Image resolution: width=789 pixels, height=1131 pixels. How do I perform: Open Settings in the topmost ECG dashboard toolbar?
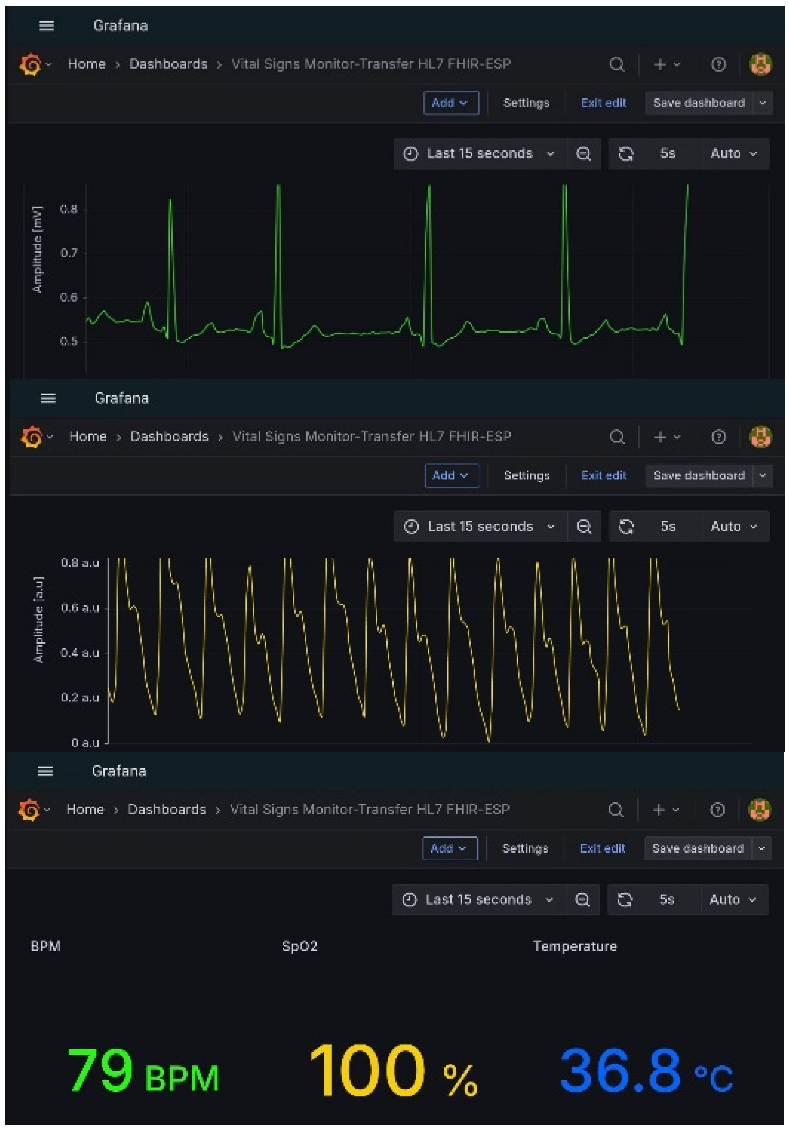(526, 103)
